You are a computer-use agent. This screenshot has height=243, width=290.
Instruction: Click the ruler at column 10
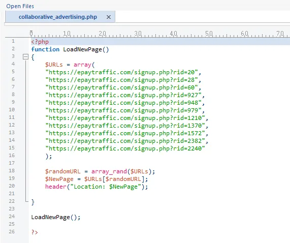click(67, 34)
